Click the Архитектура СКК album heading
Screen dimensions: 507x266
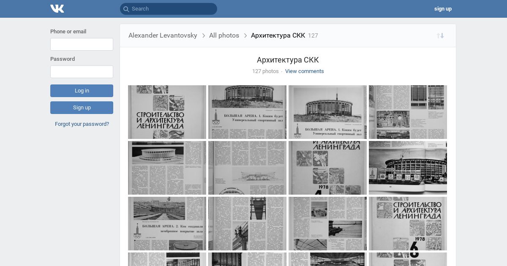tap(288, 60)
